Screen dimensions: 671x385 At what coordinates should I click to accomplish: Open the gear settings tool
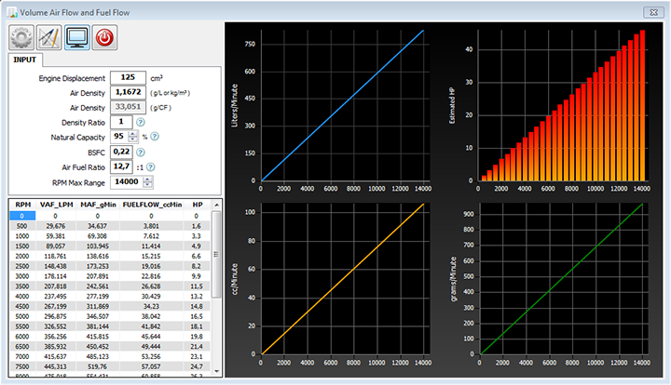pos(21,37)
